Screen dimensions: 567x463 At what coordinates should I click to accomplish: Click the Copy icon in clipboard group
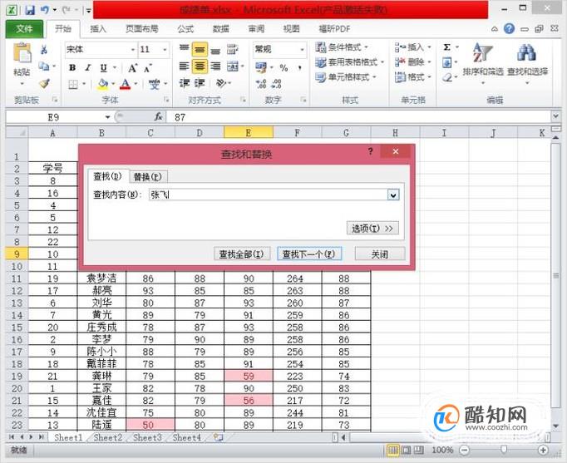[44, 66]
